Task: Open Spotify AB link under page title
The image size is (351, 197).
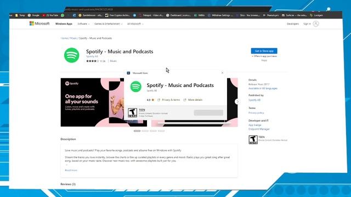Action: click(92, 56)
